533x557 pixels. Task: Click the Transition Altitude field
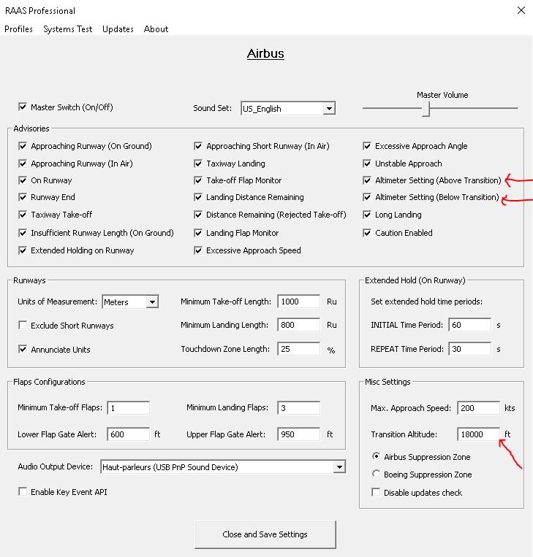click(x=479, y=434)
